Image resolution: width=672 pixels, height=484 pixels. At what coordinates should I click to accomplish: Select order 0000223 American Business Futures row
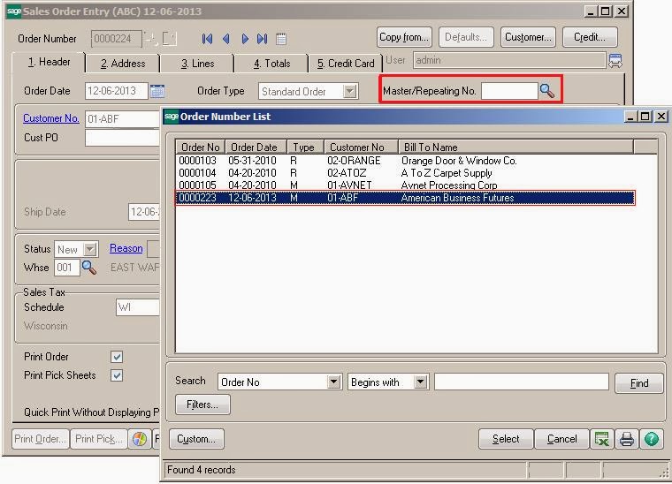(405, 198)
